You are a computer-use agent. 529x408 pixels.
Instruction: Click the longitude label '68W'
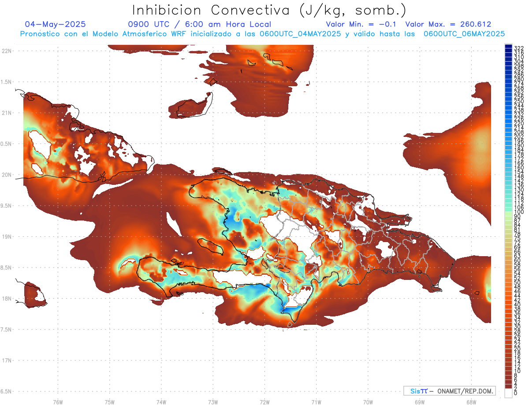[471, 402]
